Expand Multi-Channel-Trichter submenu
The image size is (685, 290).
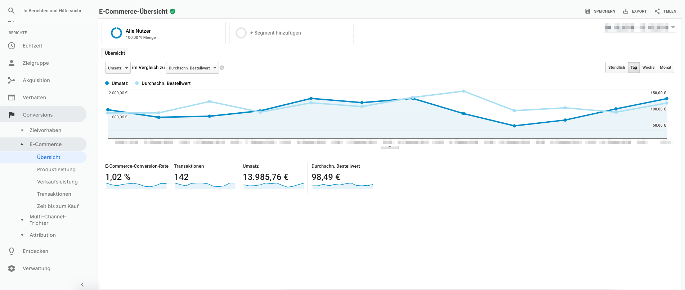pos(22,220)
